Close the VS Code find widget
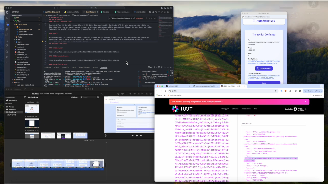The image size is (328, 184). click(155, 18)
